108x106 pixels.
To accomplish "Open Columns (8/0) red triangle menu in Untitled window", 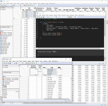I will click(x=4, y=73).
